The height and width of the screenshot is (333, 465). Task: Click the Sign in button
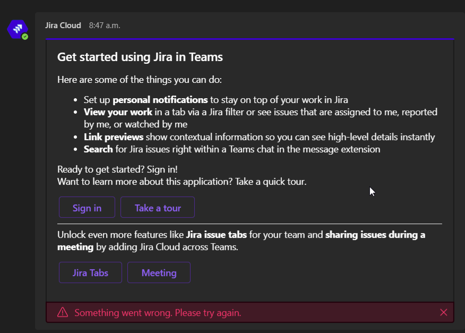click(87, 208)
